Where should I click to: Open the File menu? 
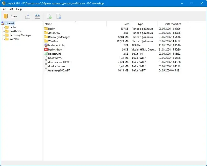coord(4,9)
